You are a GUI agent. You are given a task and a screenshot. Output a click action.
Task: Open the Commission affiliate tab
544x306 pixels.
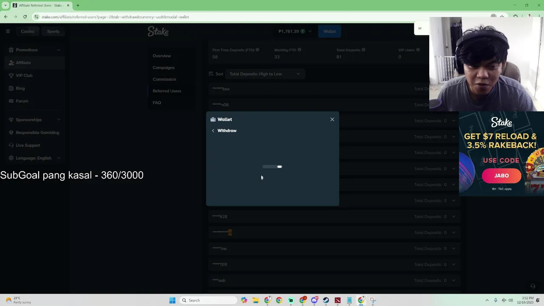(164, 79)
